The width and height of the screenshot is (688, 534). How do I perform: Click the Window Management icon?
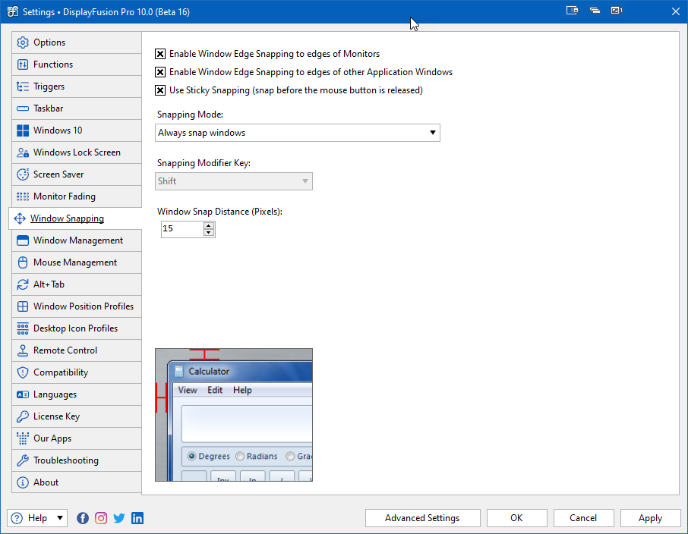23,240
